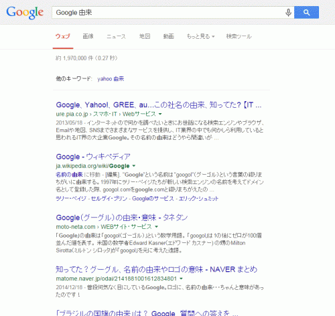
Task: Expand arrow beside matome.naver.jp URL
Action: point(181,279)
